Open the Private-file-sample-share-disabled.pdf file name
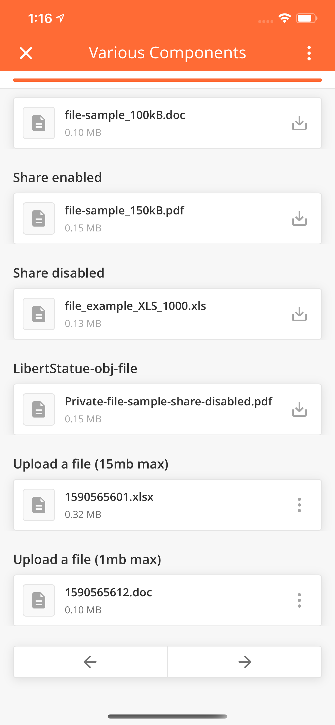This screenshot has height=725, width=335. tap(168, 402)
